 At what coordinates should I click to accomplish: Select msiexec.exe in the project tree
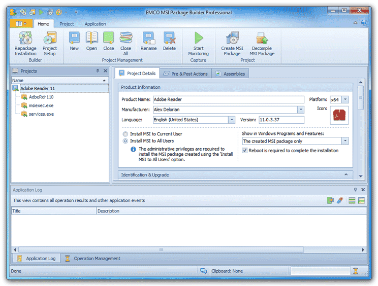click(x=41, y=105)
